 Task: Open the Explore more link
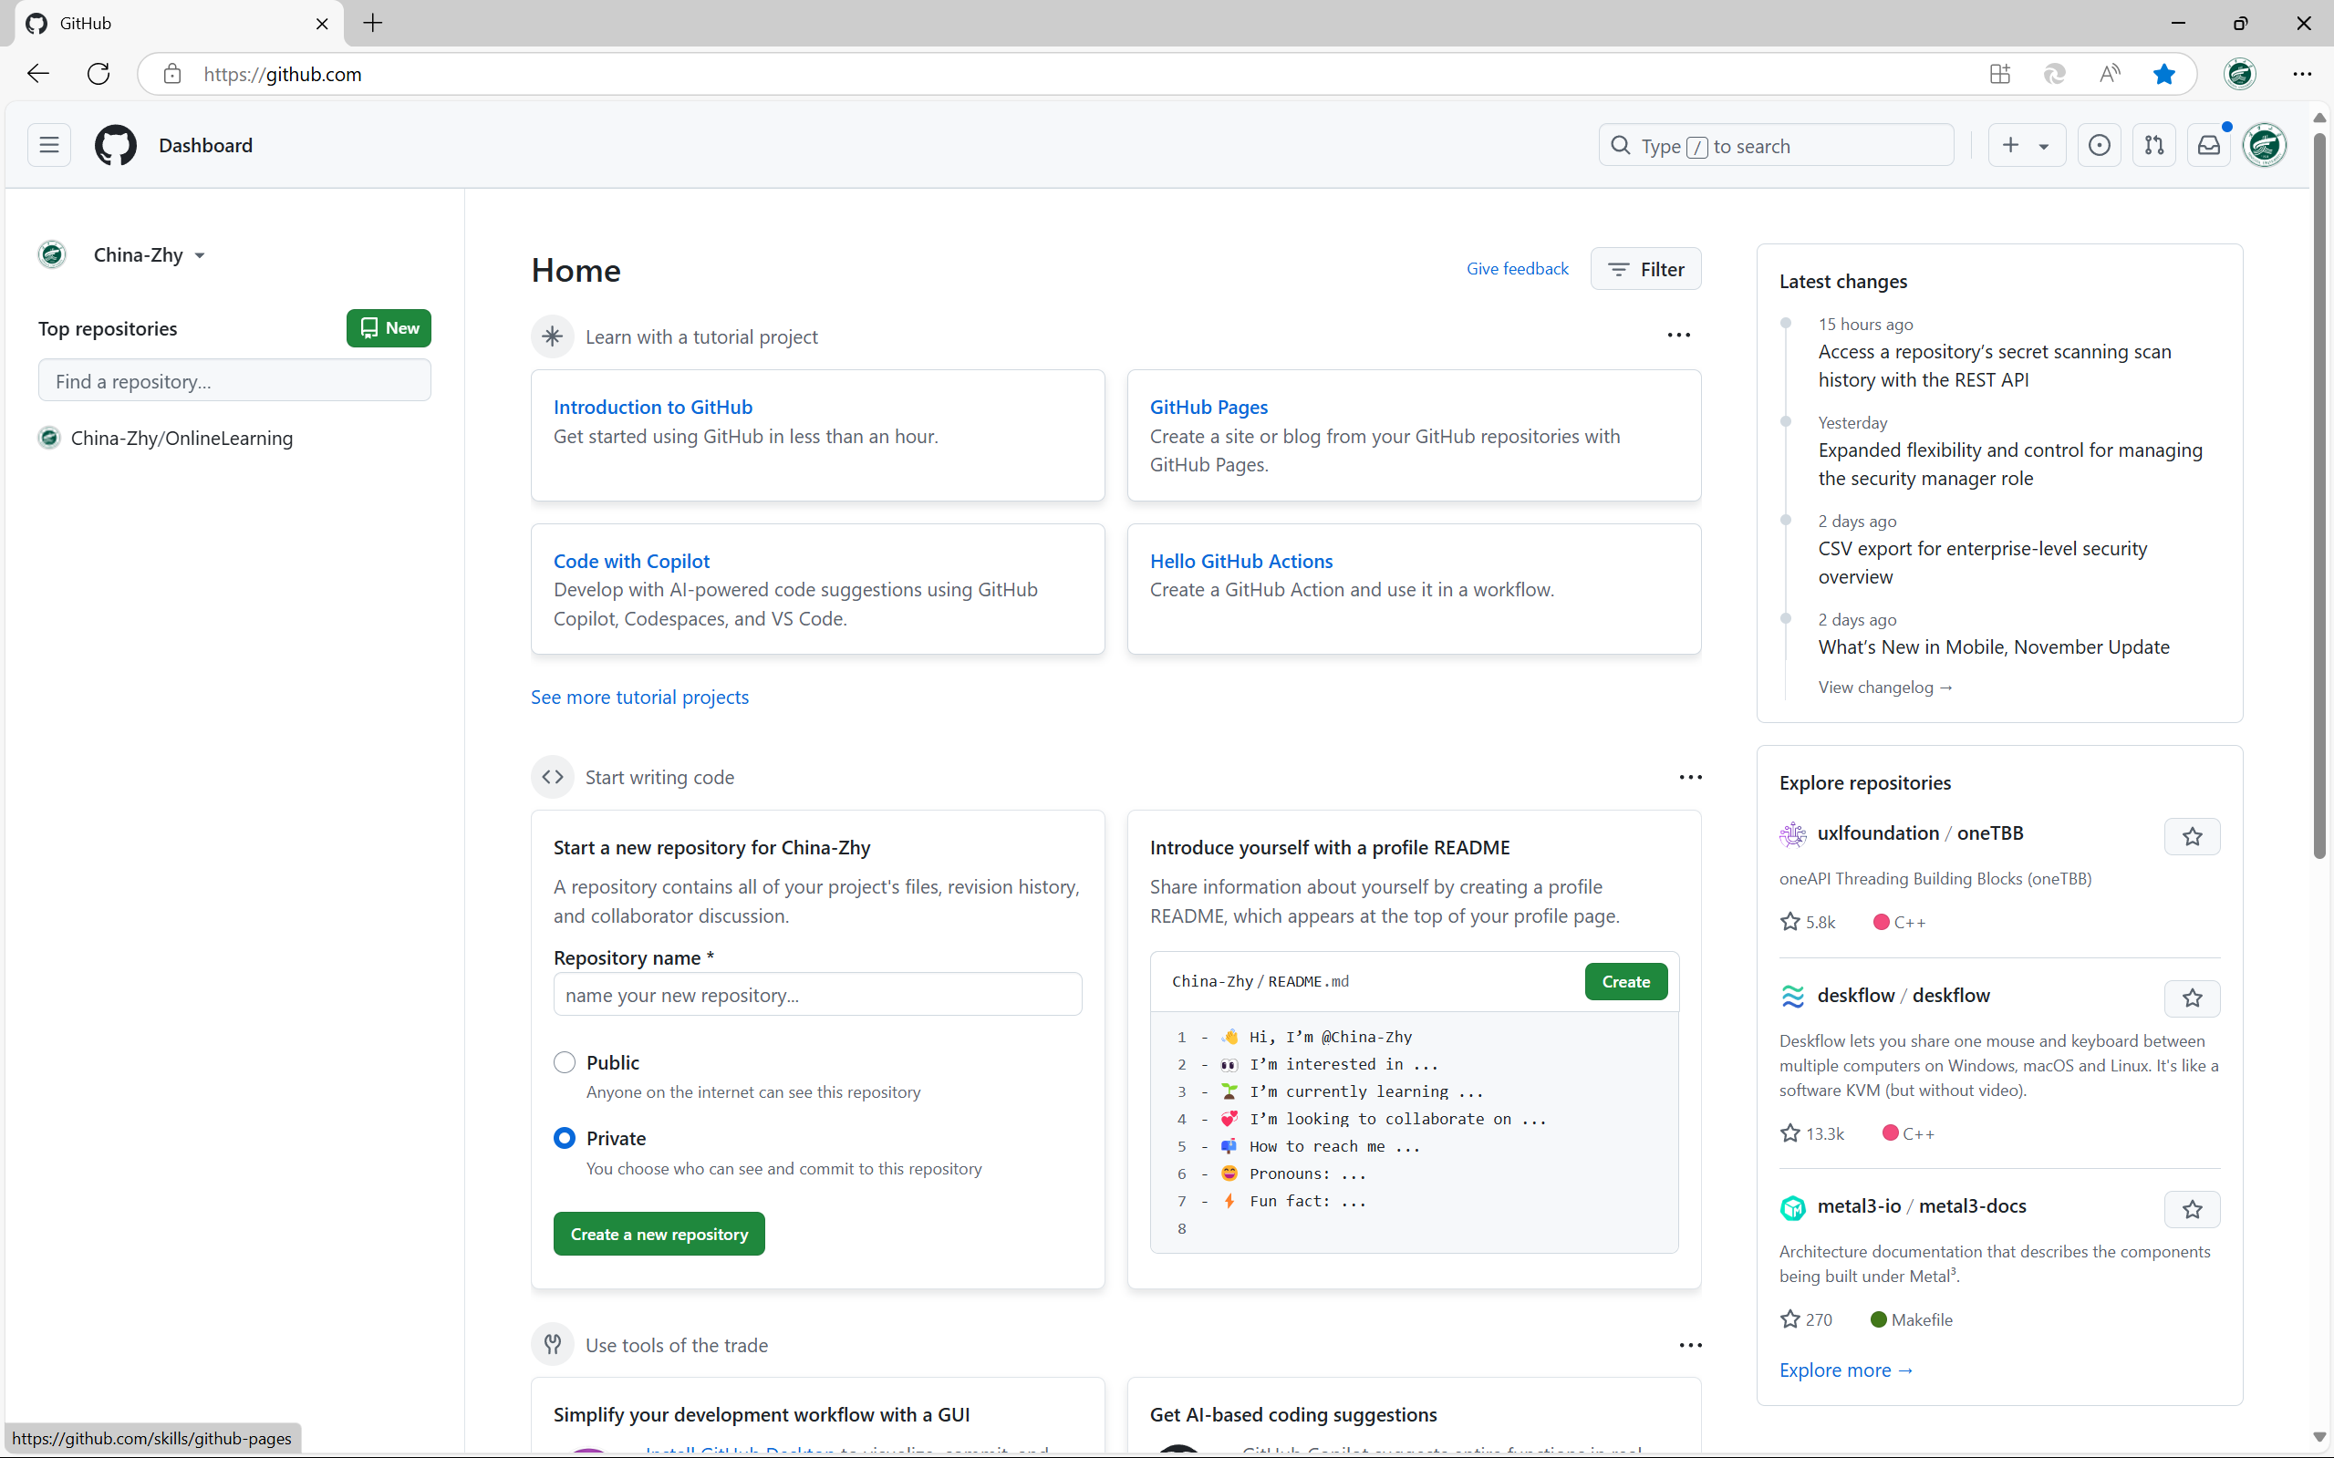(1846, 1370)
